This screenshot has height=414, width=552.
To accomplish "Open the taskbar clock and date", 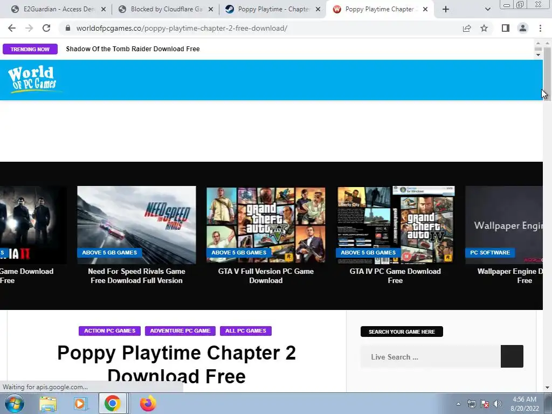I will (x=525, y=404).
